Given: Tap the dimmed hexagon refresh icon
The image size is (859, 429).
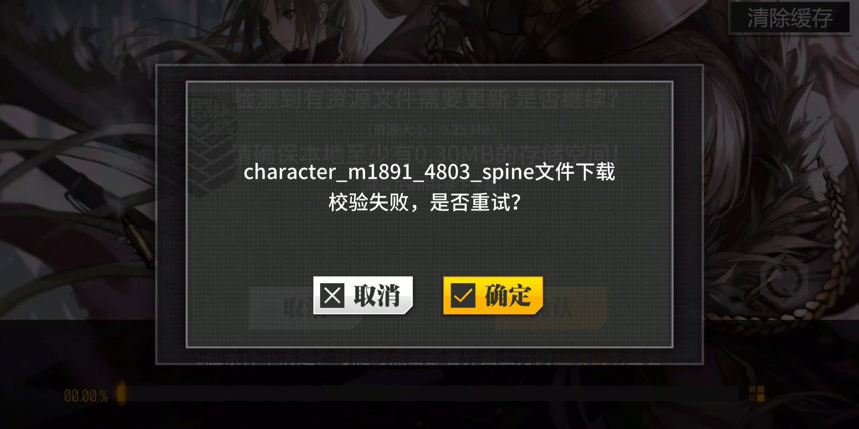Looking at the screenshot, I should [784, 280].
